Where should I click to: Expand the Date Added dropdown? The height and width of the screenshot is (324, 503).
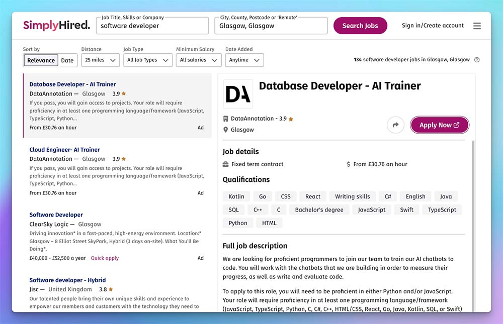pos(244,60)
